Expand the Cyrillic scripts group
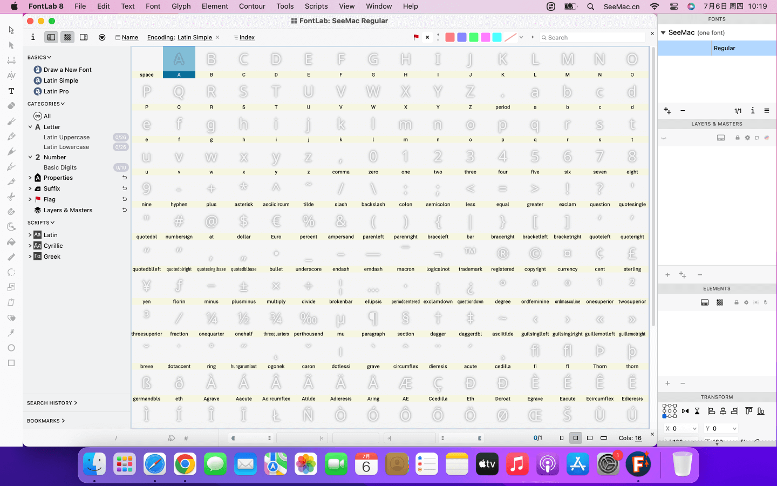The image size is (777, 486). pyautogui.click(x=30, y=246)
